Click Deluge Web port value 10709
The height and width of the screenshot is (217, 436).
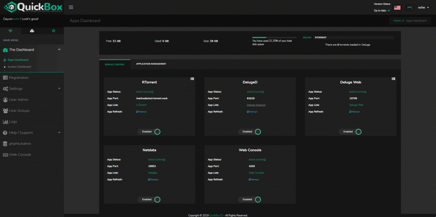click(353, 98)
